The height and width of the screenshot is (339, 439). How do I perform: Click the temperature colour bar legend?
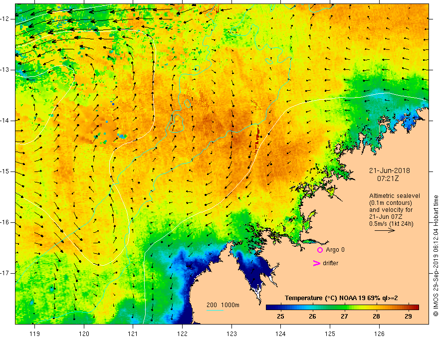[x=342, y=308]
